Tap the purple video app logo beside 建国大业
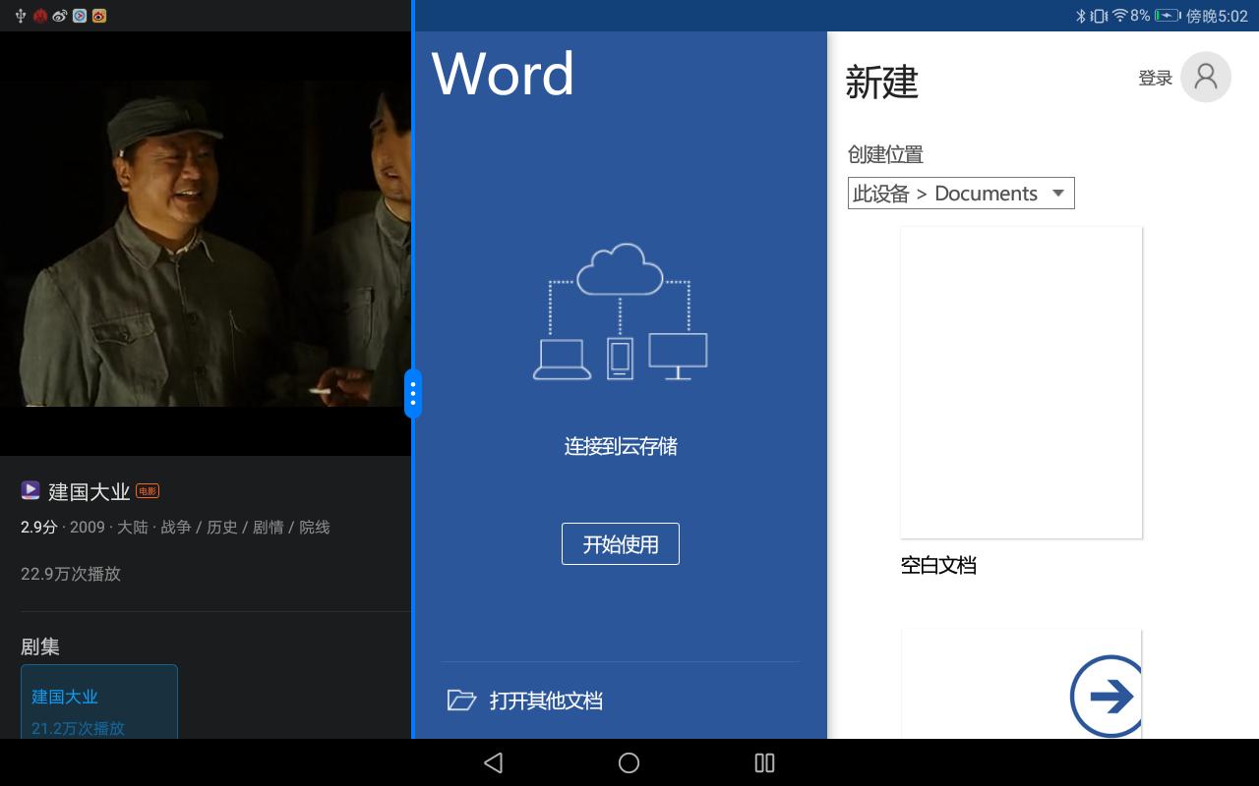 tap(30, 490)
